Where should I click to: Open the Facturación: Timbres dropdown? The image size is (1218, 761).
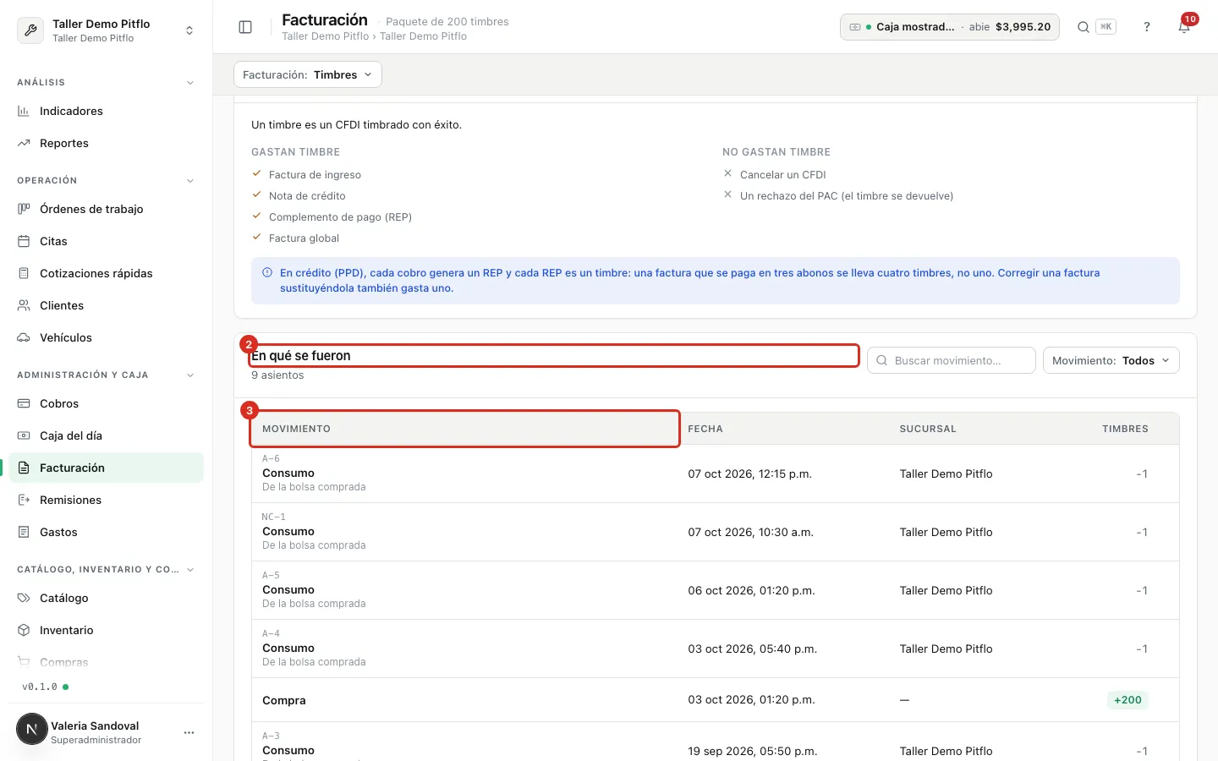coord(308,74)
